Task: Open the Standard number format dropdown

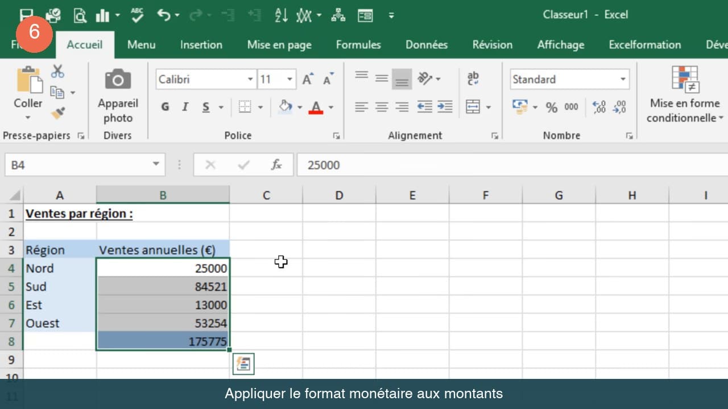Action: coord(623,80)
